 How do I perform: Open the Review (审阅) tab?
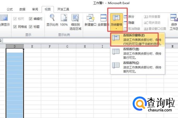tap(35, 9)
